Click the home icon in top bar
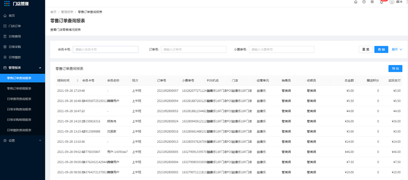Screen dimensions: 408x180 [356, 2]
